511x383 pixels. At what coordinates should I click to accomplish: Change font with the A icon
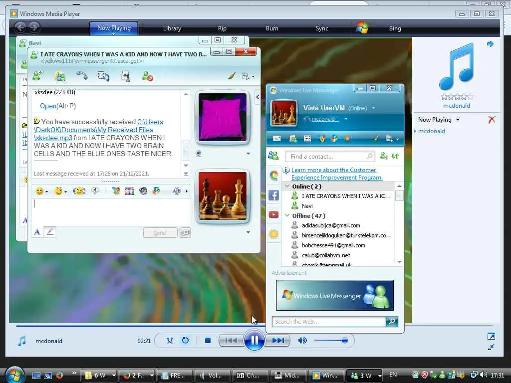pyautogui.click(x=37, y=232)
